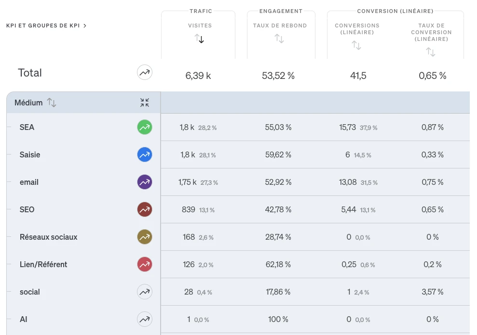
Task: Toggle Total trend chart icon
Action: coord(145,73)
